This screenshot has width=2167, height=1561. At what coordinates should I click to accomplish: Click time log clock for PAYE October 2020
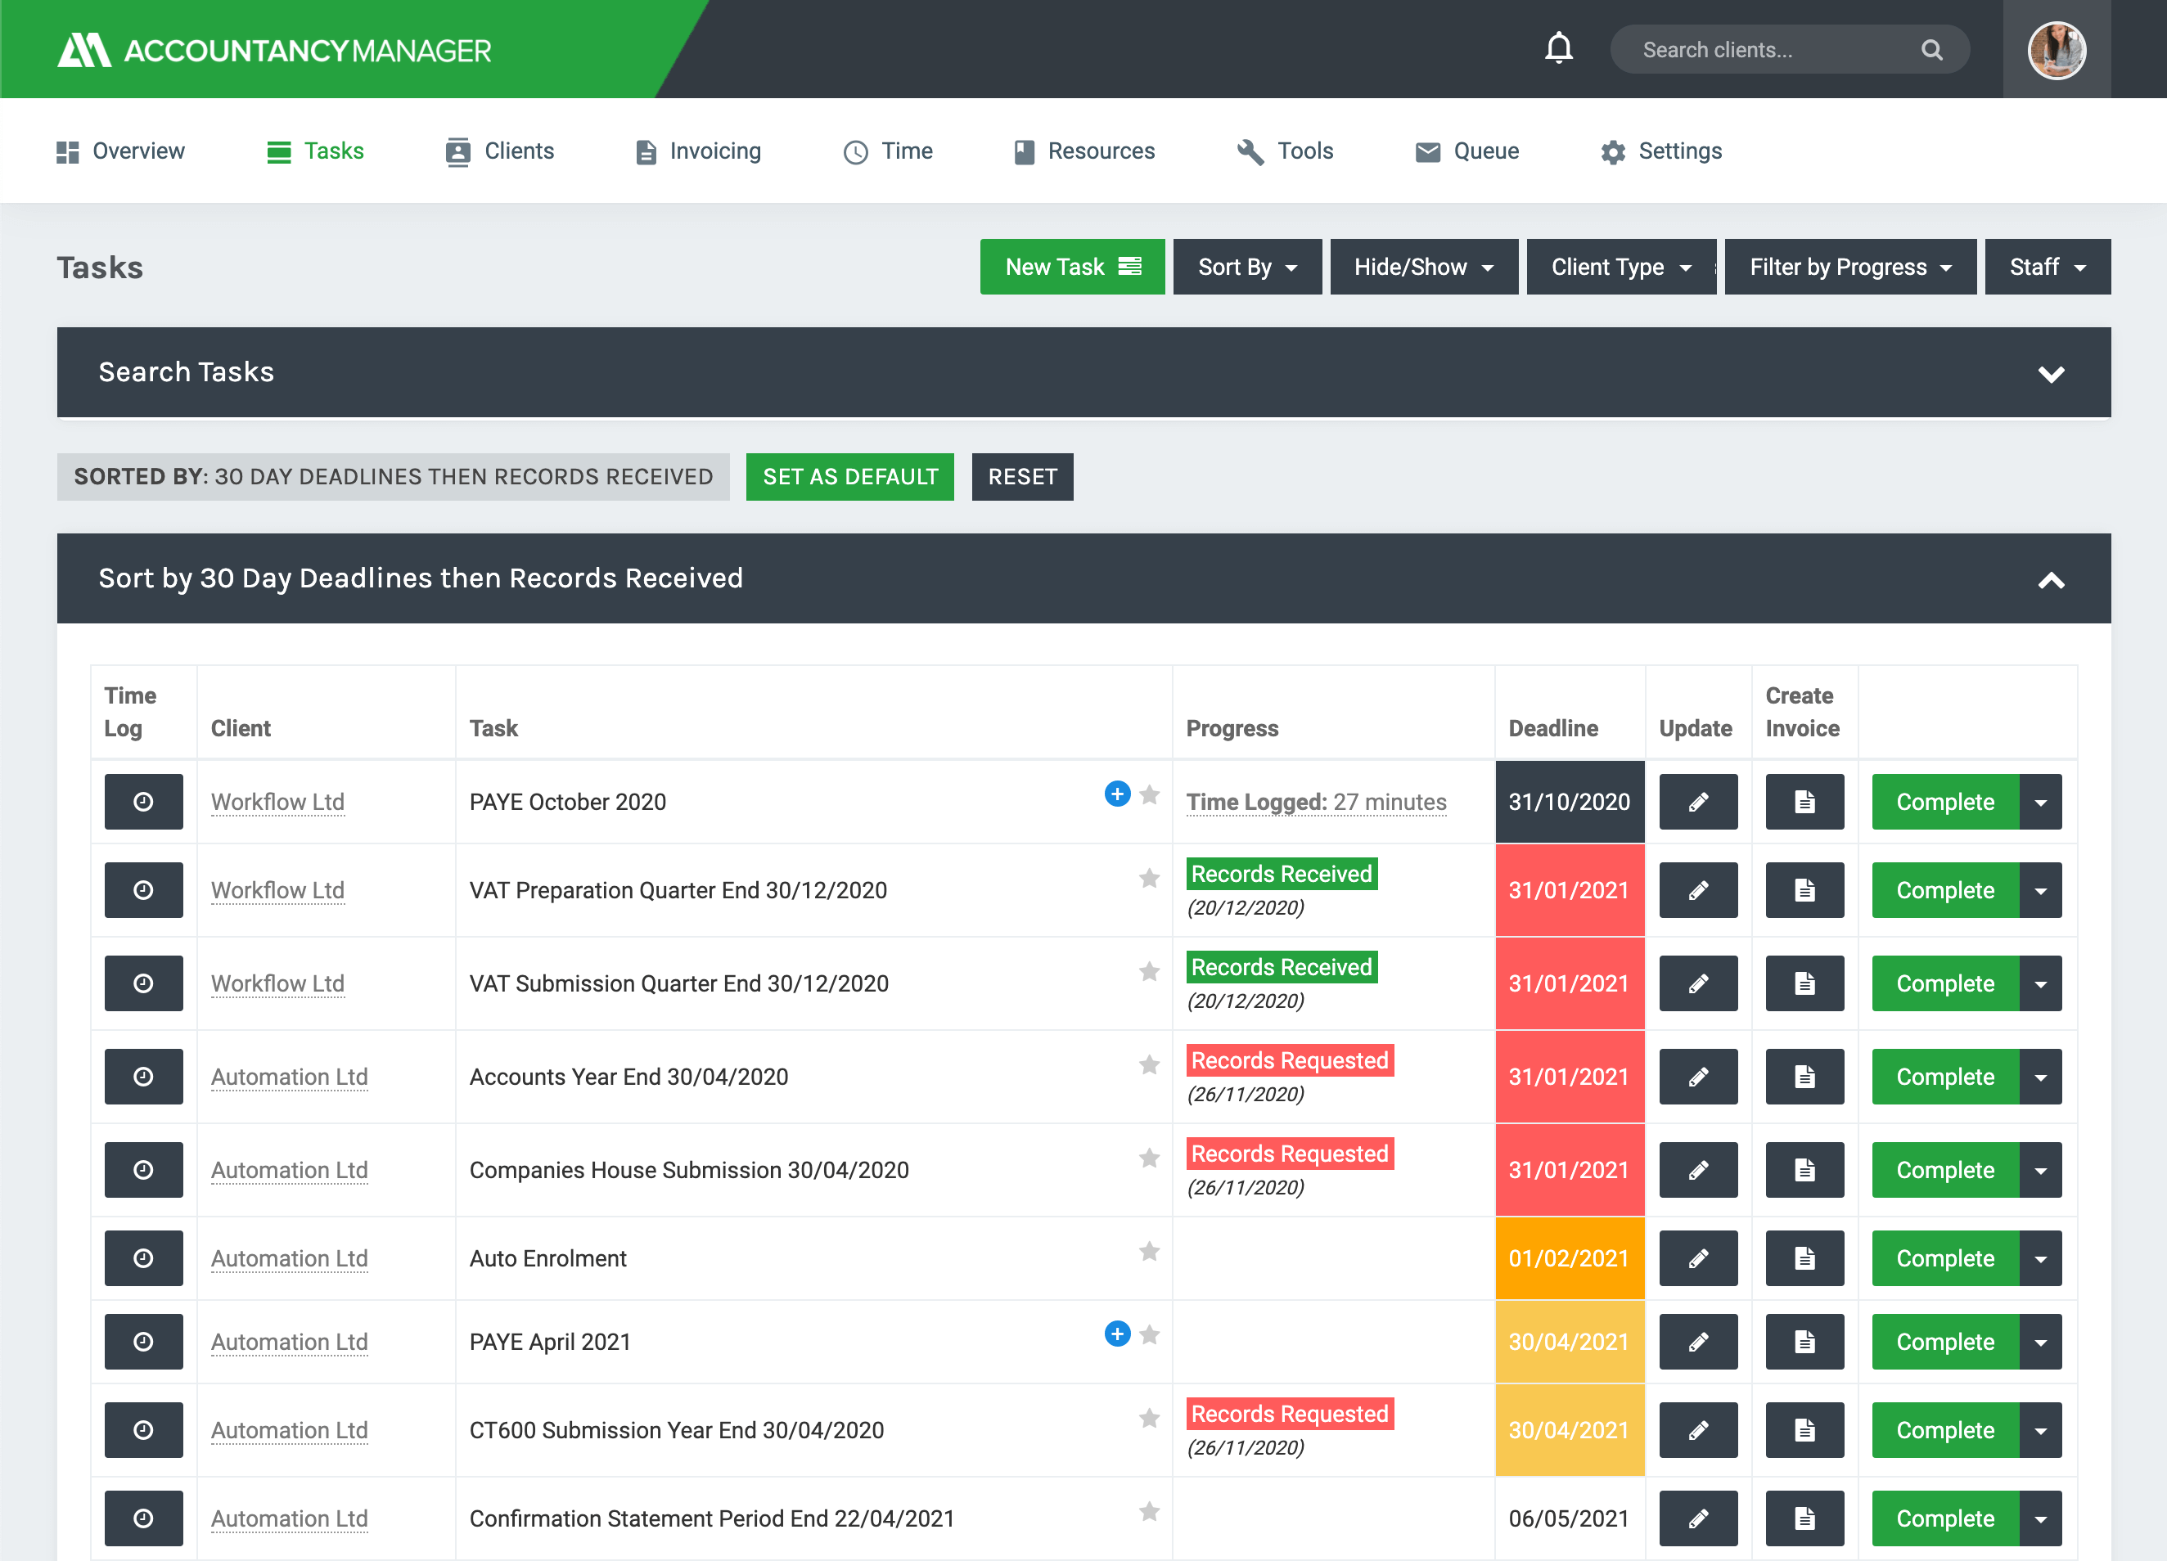pos(143,802)
